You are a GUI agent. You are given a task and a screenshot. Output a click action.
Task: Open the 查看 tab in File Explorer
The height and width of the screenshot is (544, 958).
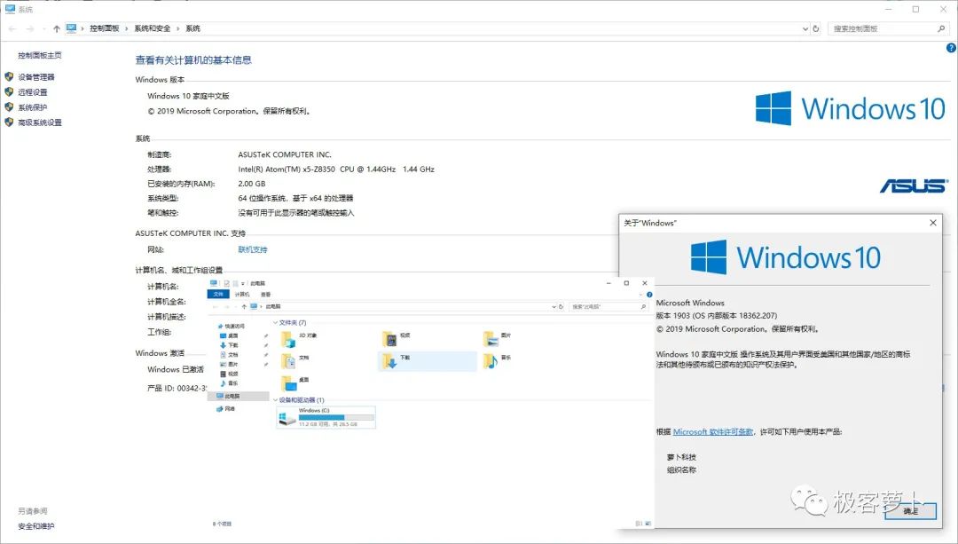pyautogui.click(x=266, y=295)
